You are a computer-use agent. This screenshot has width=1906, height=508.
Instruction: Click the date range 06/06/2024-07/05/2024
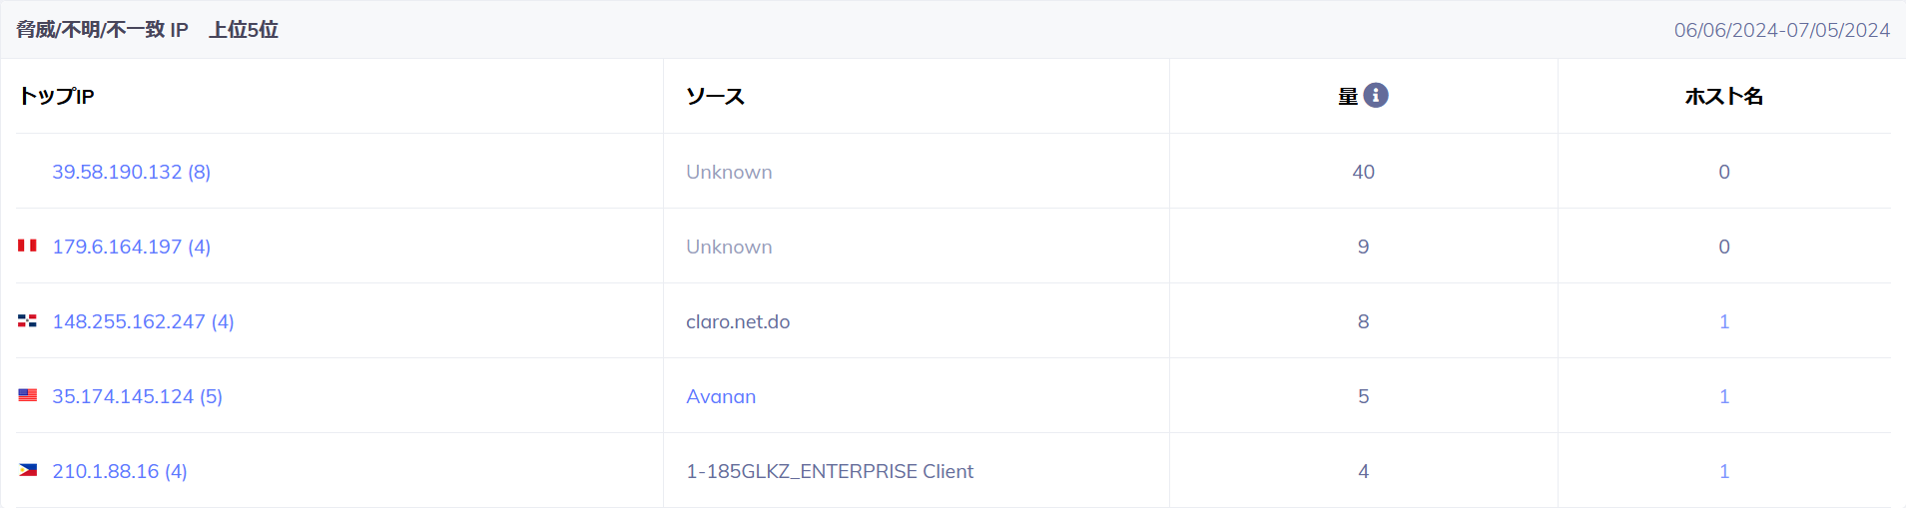pos(1782,30)
